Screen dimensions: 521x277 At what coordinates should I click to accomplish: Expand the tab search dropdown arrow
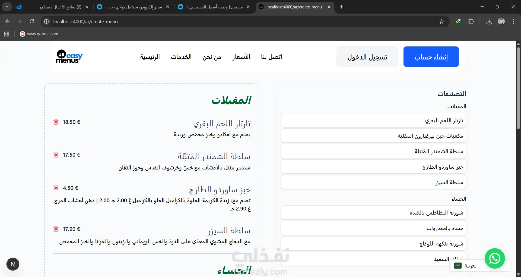tap(7, 7)
